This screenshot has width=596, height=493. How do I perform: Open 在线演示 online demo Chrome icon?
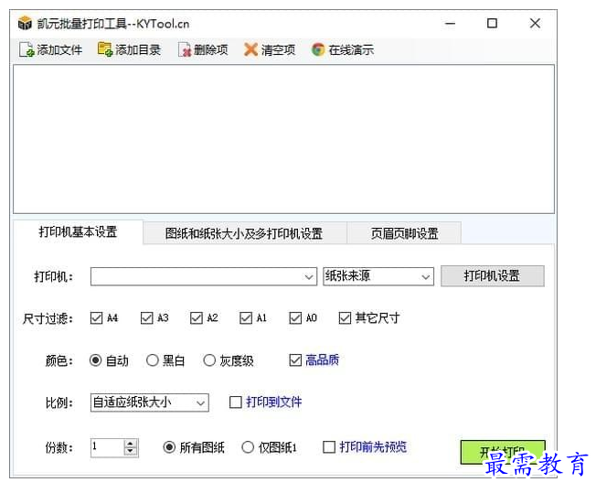(318, 49)
